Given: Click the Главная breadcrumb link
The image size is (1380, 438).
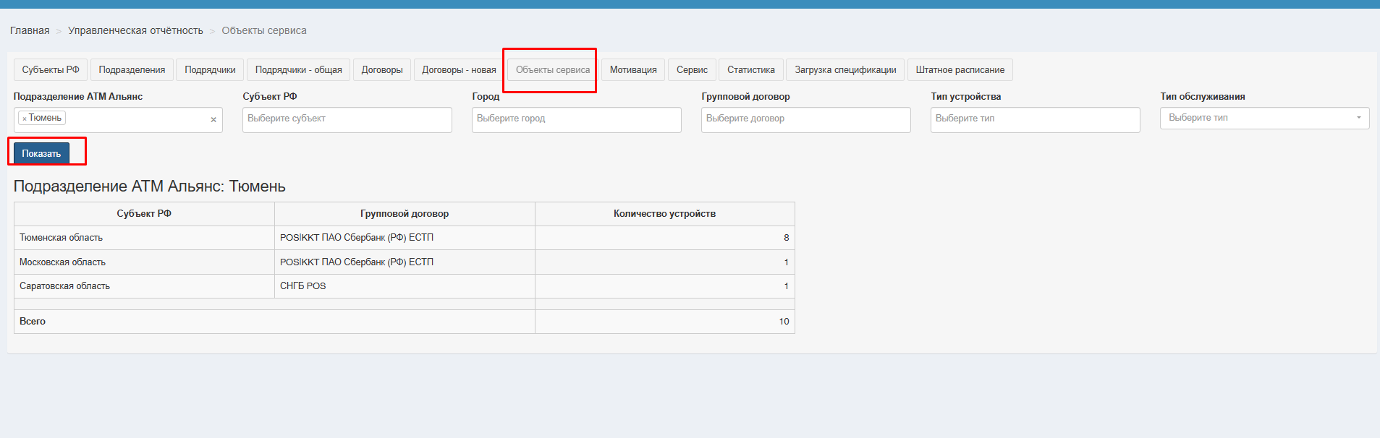Looking at the screenshot, I should 30,30.
